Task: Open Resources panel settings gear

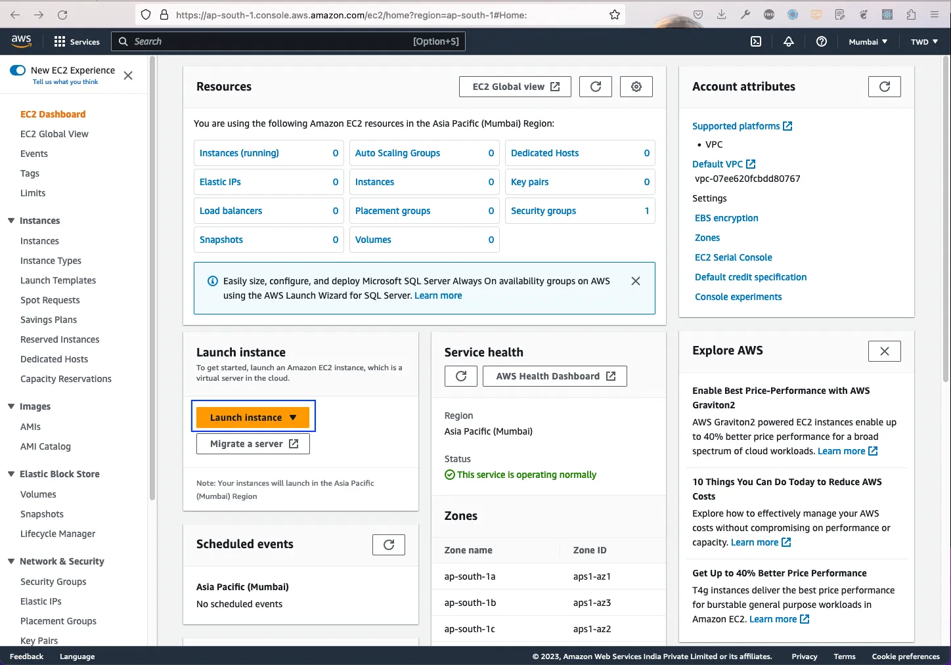Action: 636,87
